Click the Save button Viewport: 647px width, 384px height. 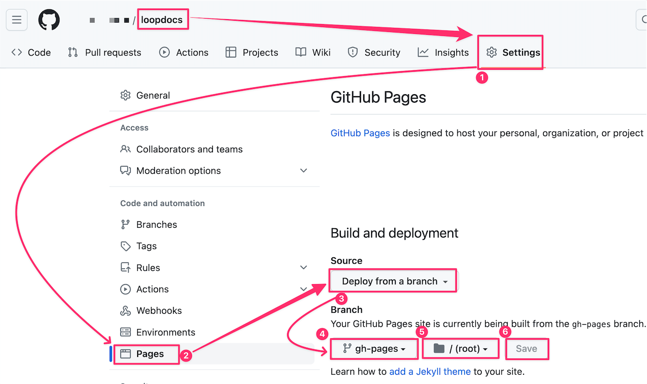(x=526, y=349)
